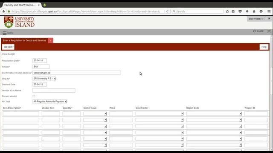Viewport: 273px width, 153px height.
Task: Open the AP Type dropdown
Action: (49, 101)
